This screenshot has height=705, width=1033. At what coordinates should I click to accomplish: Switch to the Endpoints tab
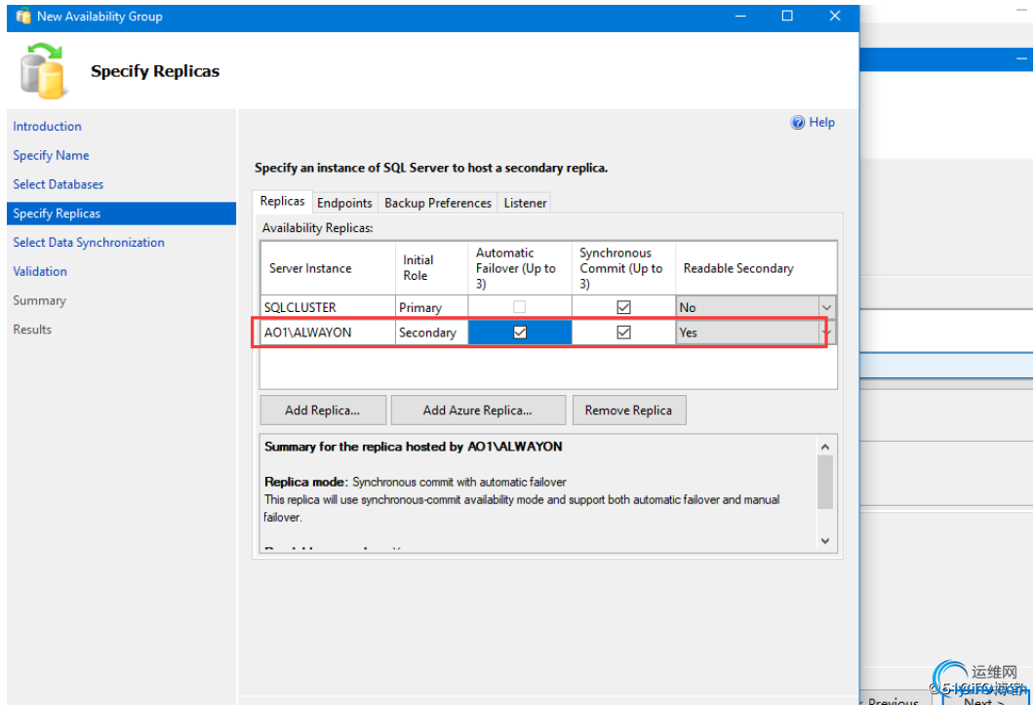[x=344, y=203]
